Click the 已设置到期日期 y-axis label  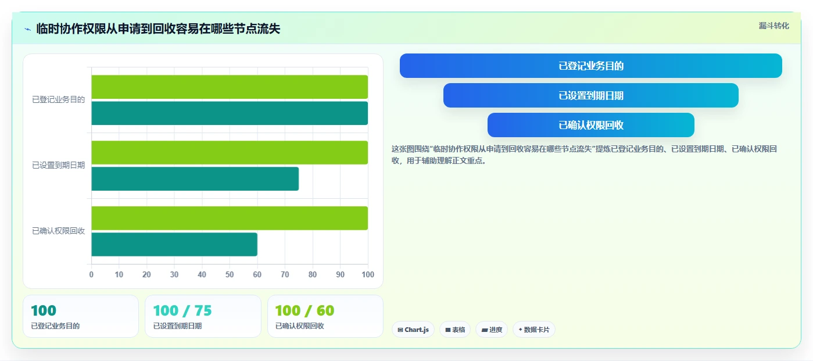tap(58, 165)
